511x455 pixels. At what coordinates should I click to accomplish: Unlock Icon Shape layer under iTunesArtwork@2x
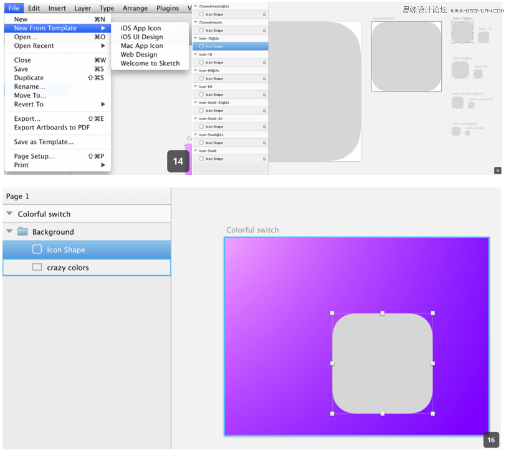(x=264, y=14)
